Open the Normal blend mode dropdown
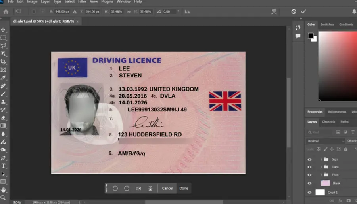357x204 pixels. pyautogui.click(x=326, y=141)
